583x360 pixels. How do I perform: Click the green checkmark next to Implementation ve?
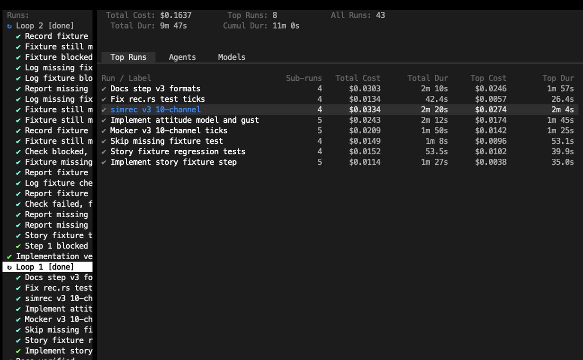point(9,257)
